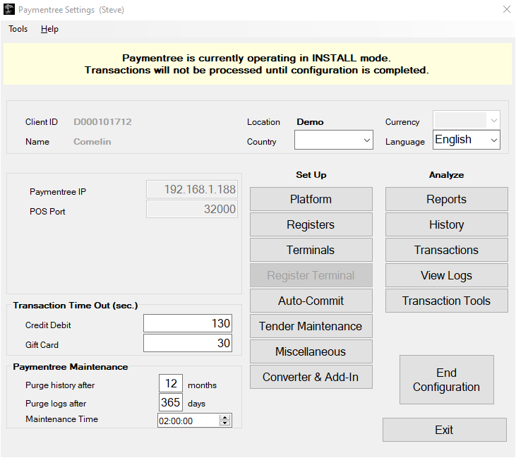Click the Paymentree app icon in title bar

pyautogui.click(x=9, y=9)
